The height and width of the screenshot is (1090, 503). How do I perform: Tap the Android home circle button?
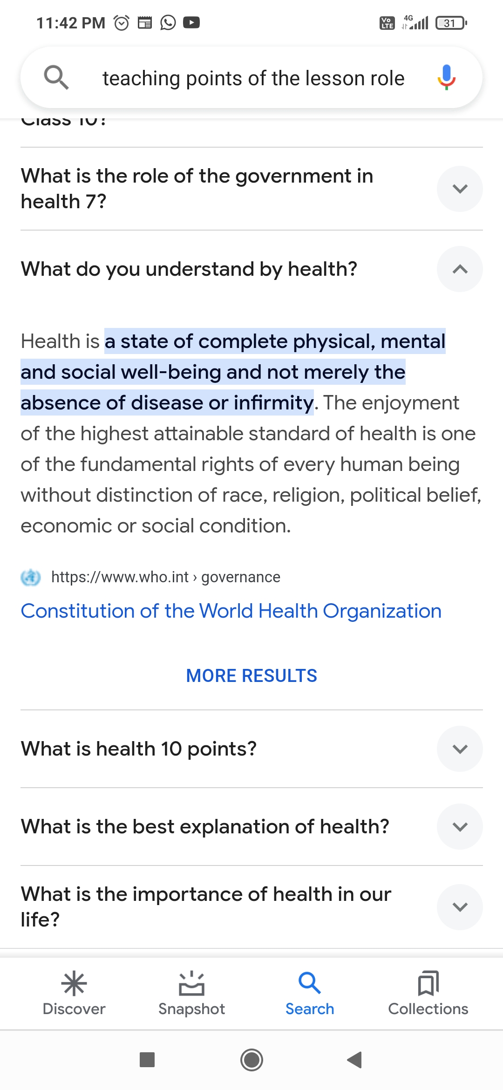pos(251,1060)
